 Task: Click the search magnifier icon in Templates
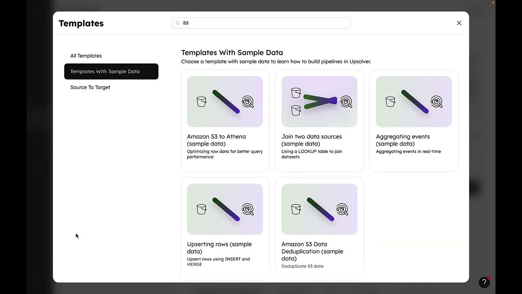177,23
